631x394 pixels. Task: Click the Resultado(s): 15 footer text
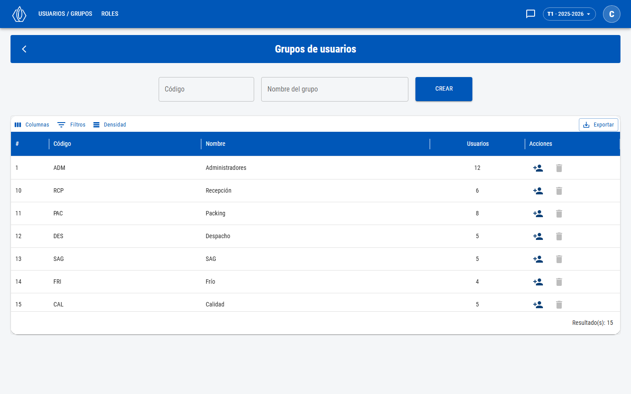pyautogui.click(x=592, y=323)
